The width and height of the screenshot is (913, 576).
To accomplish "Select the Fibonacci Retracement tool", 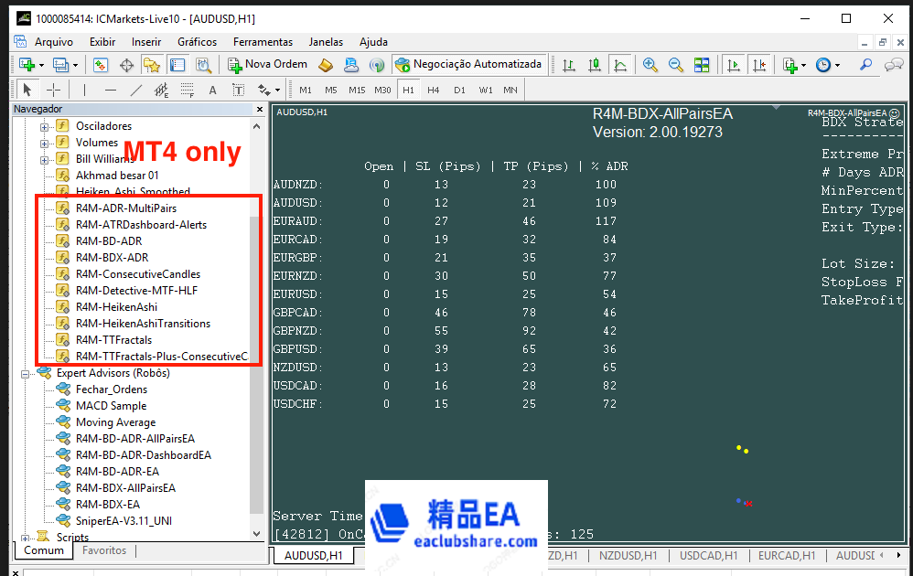I will point(187,90).
